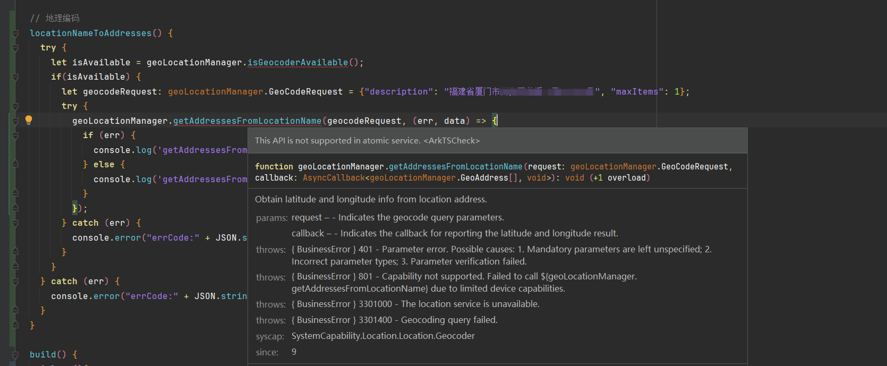
Task: Click the <ArkTSCheck> label in tooltip
Action: coord(451,141)
